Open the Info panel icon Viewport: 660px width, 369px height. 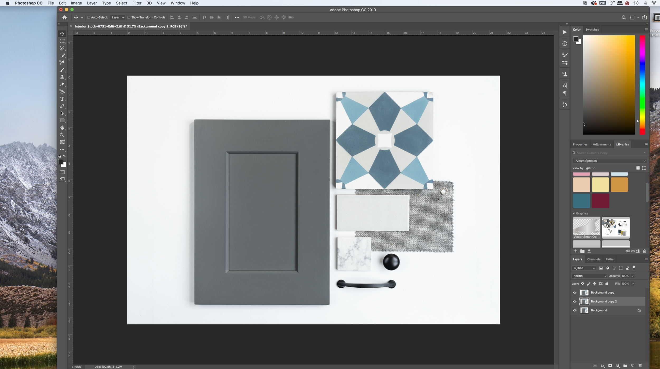coord(564,44)
